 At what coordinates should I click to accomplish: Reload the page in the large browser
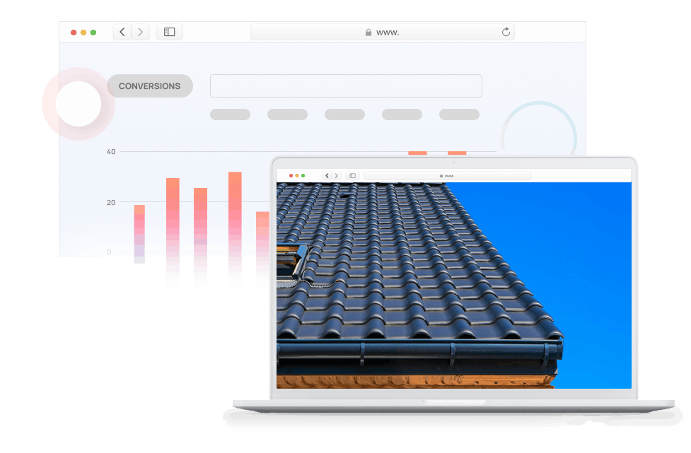[506, 32]
